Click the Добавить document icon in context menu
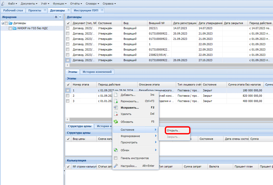 [116, 95]
